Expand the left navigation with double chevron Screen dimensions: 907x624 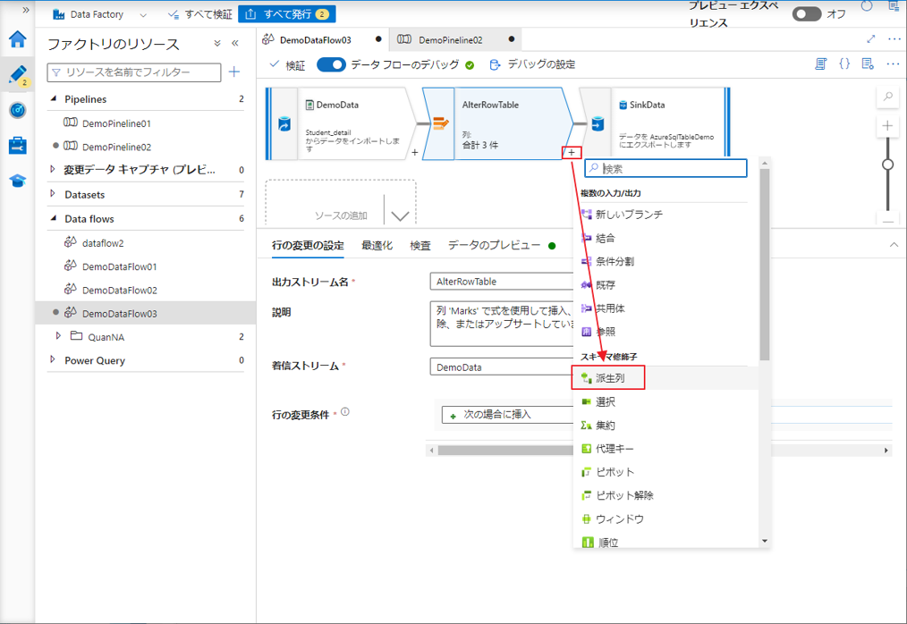point(25,10)
